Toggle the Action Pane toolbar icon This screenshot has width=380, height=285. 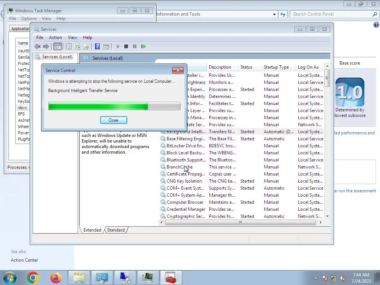[x=106, y=46]
